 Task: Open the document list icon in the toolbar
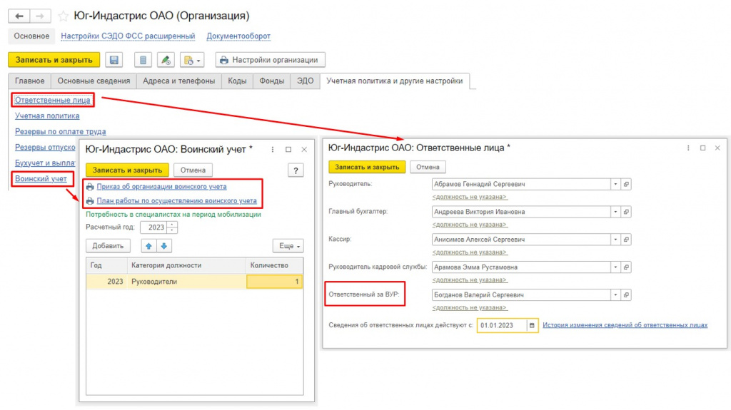pos(143,60)
